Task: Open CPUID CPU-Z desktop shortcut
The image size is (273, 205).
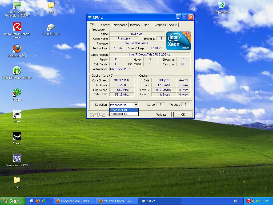Action: [x=51, y=29]
